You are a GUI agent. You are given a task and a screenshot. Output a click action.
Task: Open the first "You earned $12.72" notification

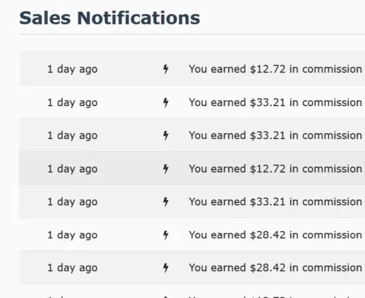pyautogui.click(x=275, y=69)
